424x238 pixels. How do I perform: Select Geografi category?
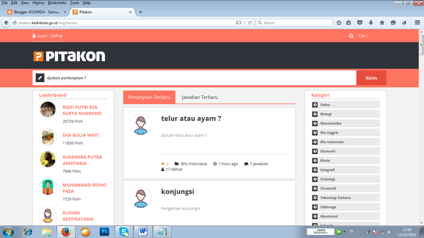click(x=345, y=170)
